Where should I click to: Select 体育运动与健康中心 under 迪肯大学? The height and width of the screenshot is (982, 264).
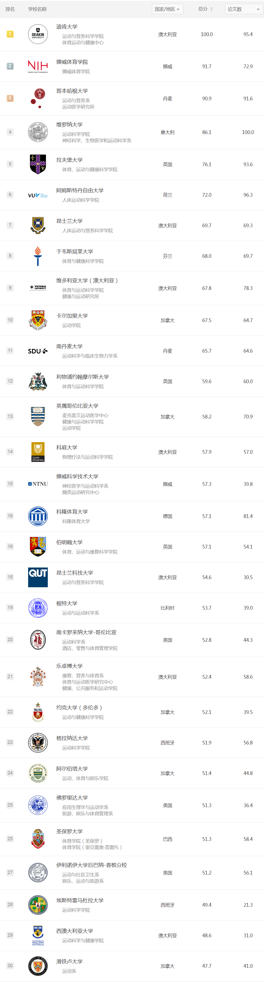pos(83,43)
